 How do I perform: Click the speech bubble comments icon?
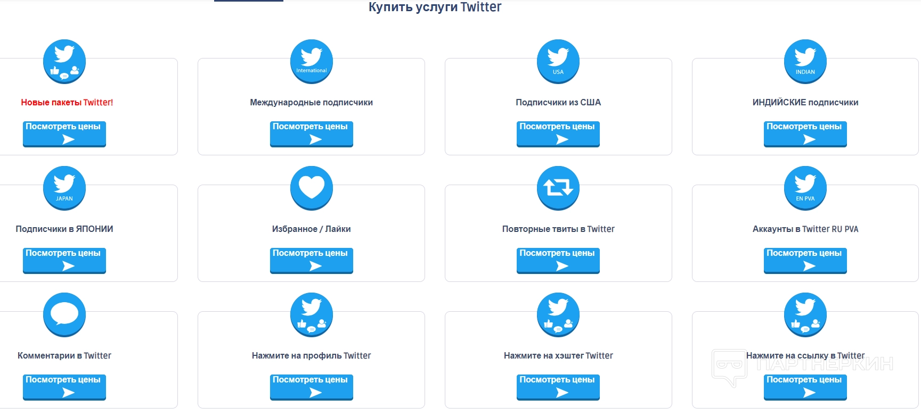[64, 314]
